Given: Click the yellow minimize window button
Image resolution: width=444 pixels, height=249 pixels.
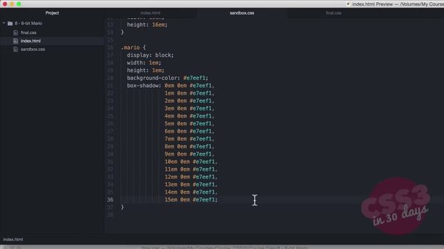Looking at the screenshot, I should (x=12, y=4).
